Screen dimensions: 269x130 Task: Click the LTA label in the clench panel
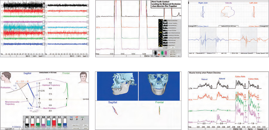click(x=191, y=89)
